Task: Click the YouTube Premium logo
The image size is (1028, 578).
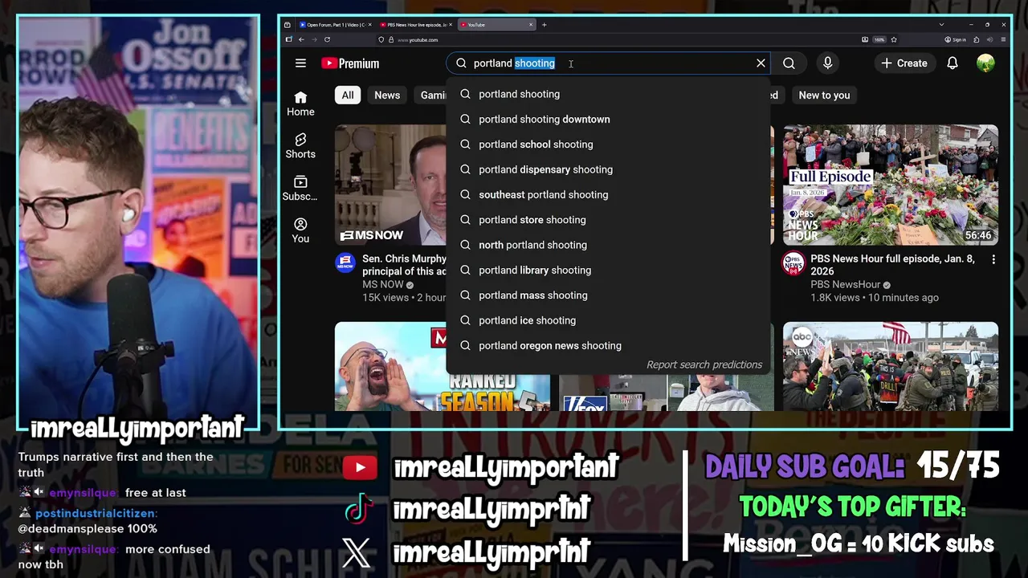Action: coord(350,63)
